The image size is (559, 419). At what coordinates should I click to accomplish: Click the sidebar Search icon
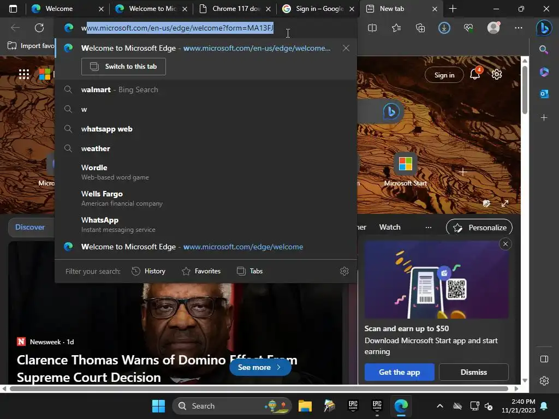coord(544,50)
